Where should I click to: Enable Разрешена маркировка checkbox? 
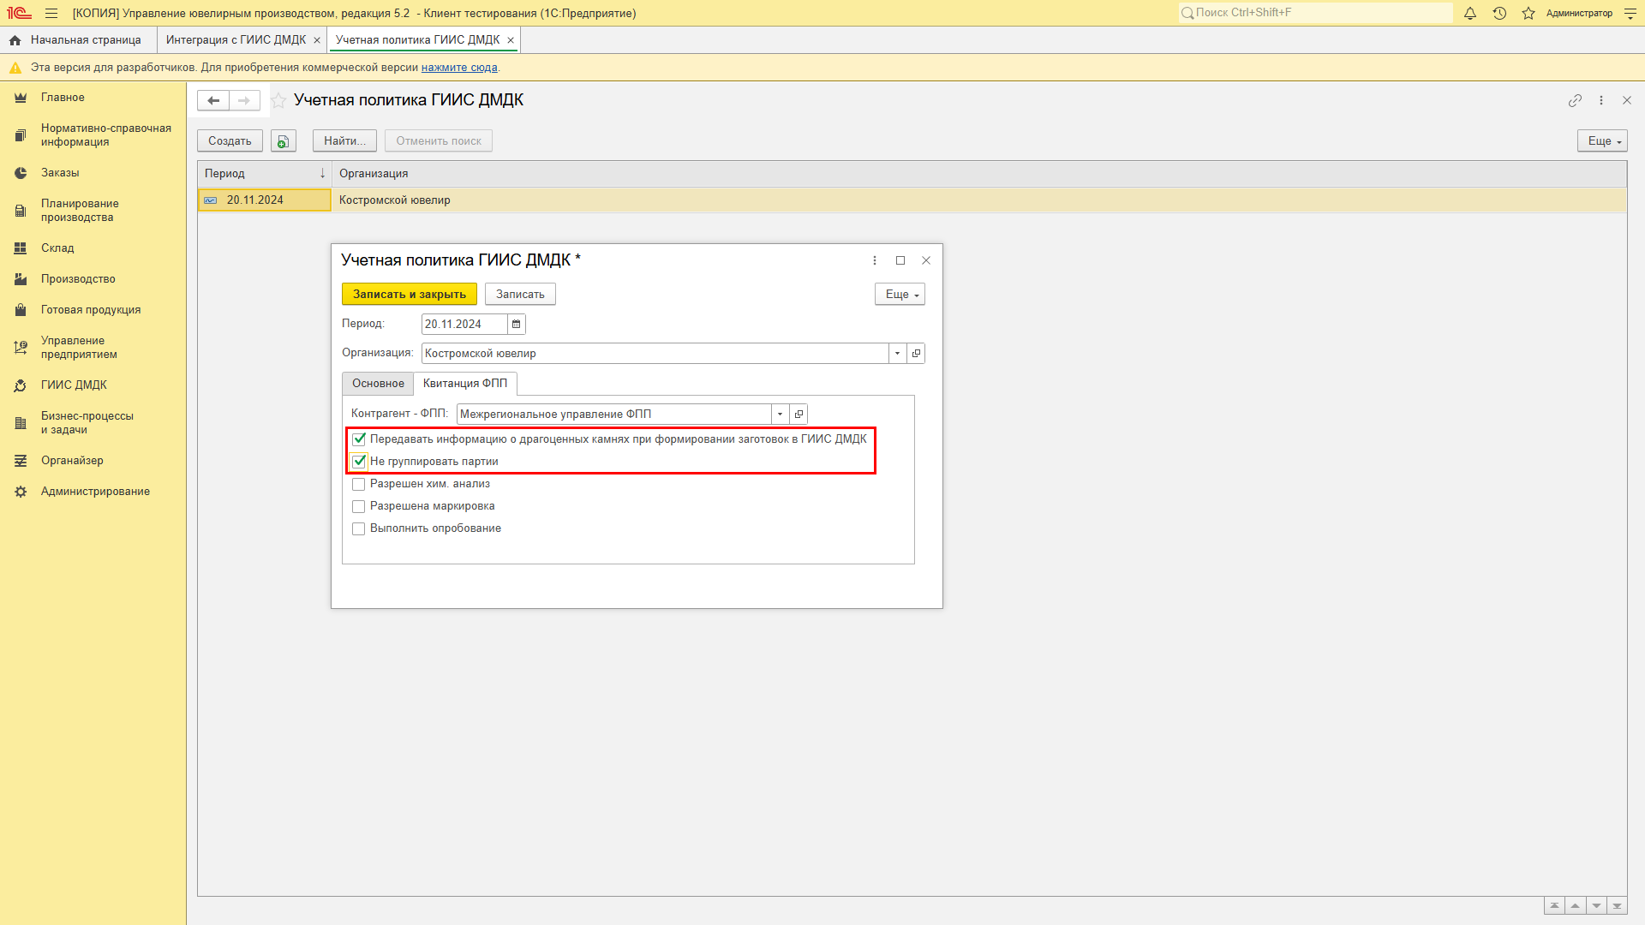coord(359,506)
